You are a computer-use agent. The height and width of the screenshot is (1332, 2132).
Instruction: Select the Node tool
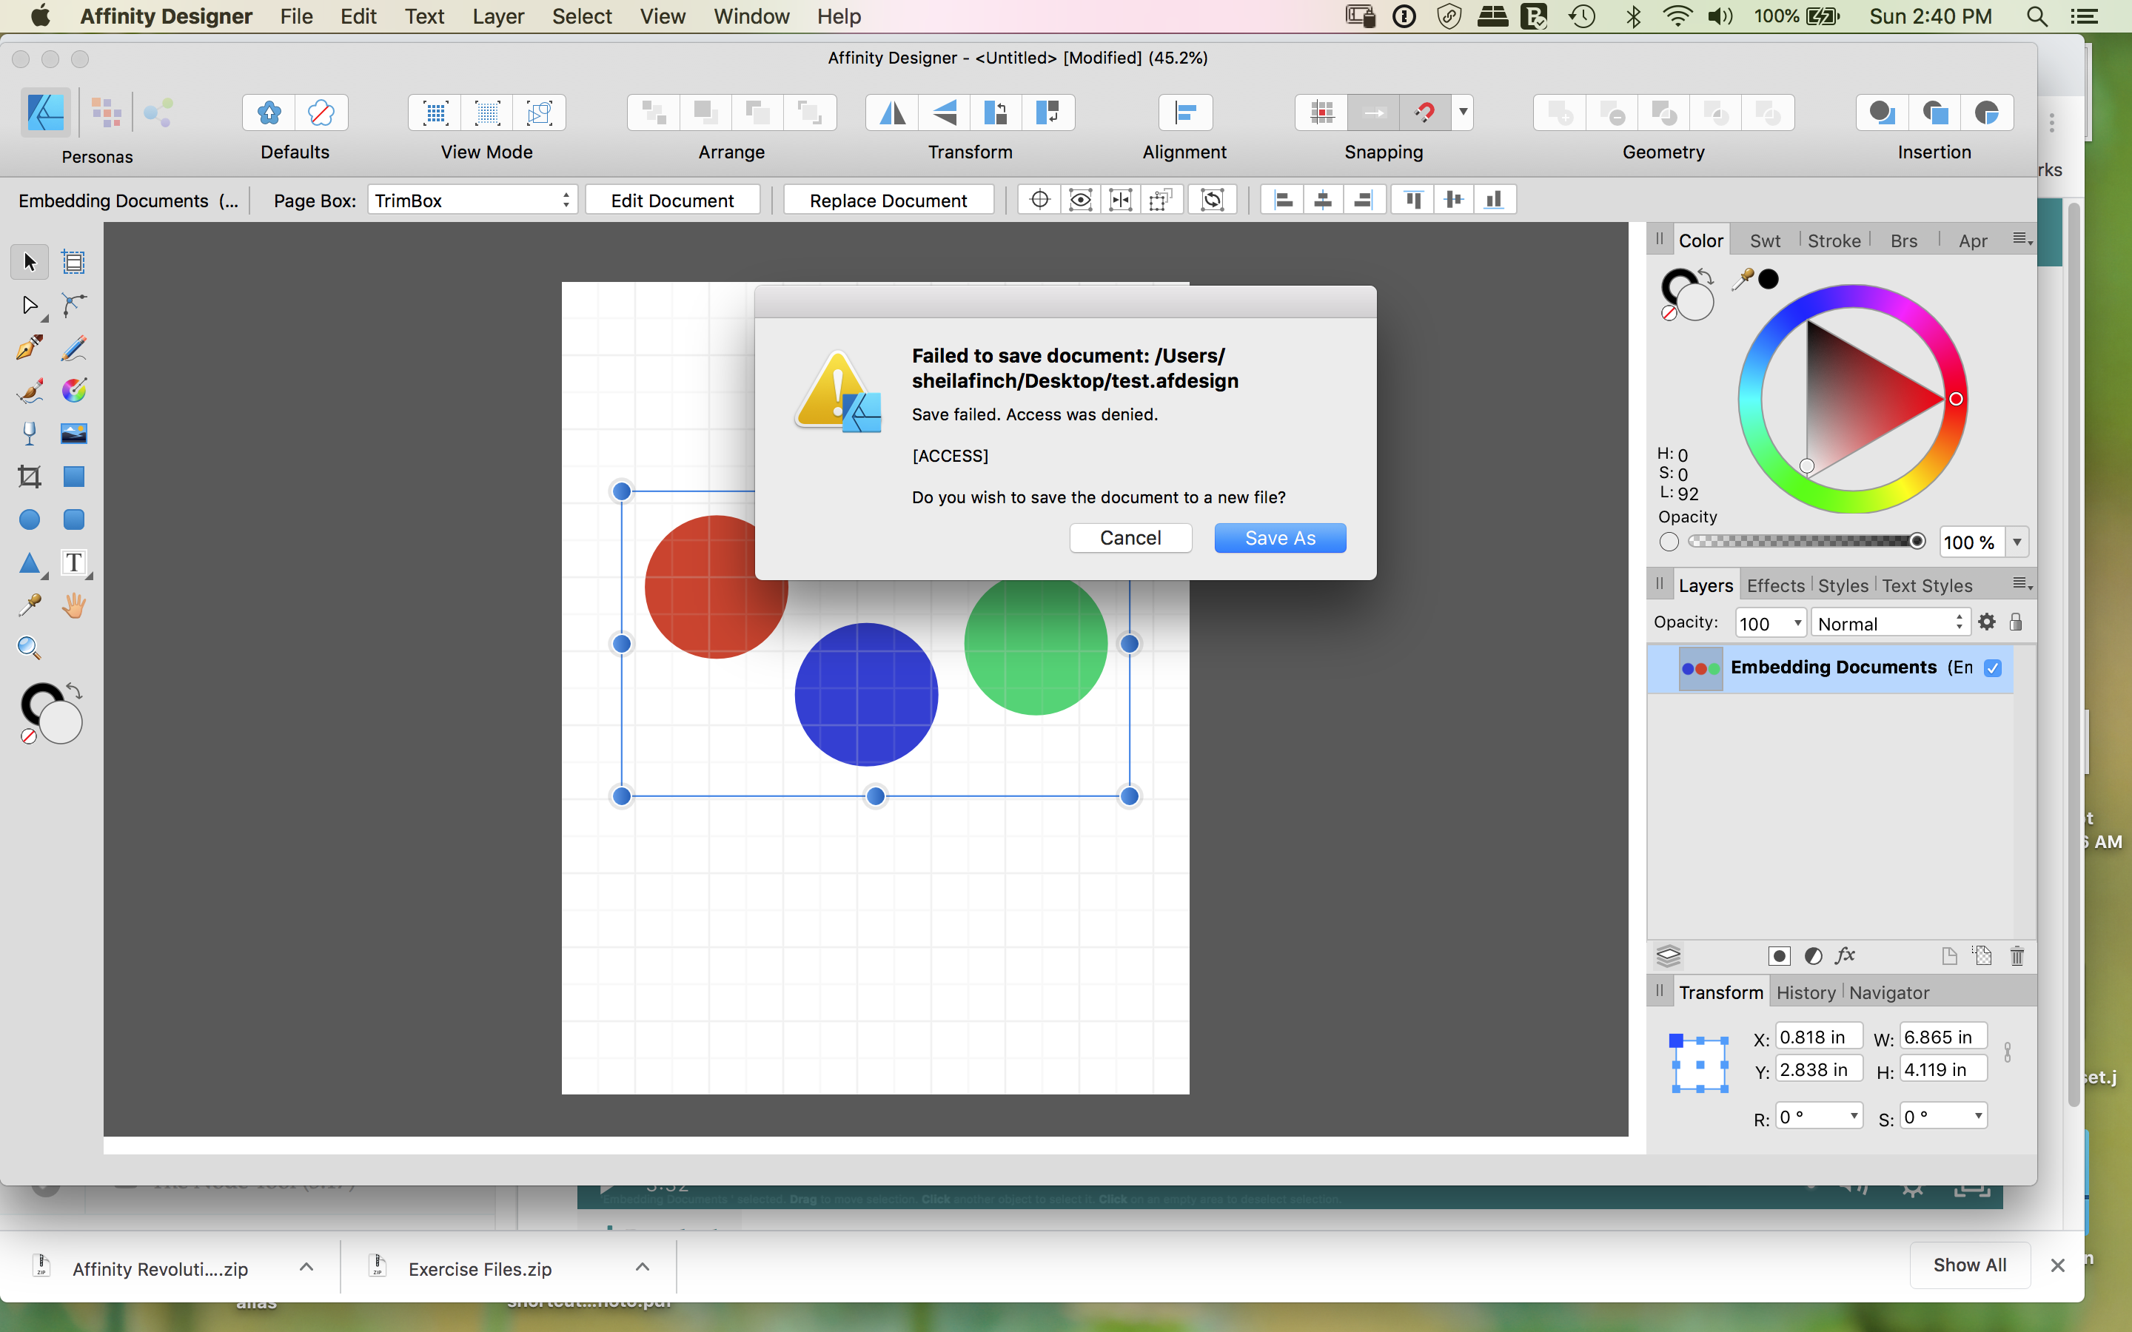pos(30,306)
